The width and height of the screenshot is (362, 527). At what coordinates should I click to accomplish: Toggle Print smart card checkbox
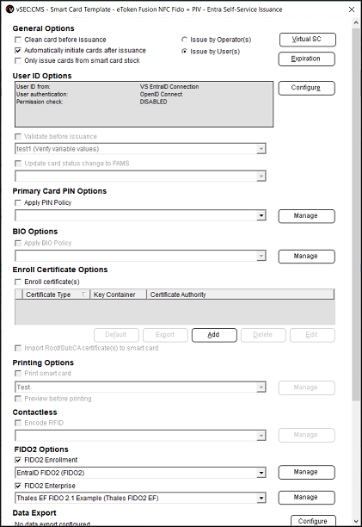[18, 374]
